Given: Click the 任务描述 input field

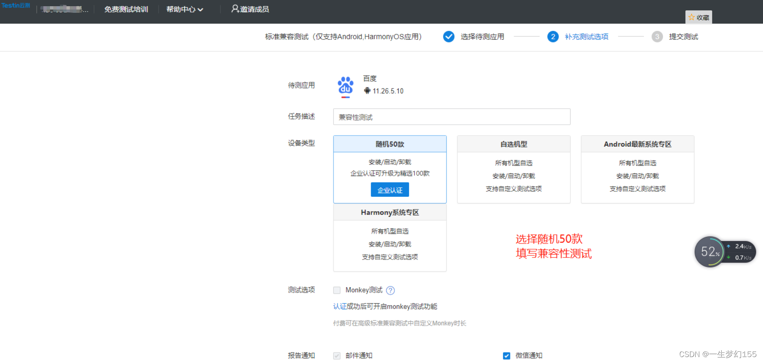Looking at the screenshot, I should (452, 117).
